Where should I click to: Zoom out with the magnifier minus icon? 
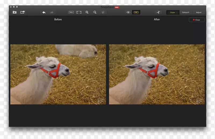click(95, 12)
